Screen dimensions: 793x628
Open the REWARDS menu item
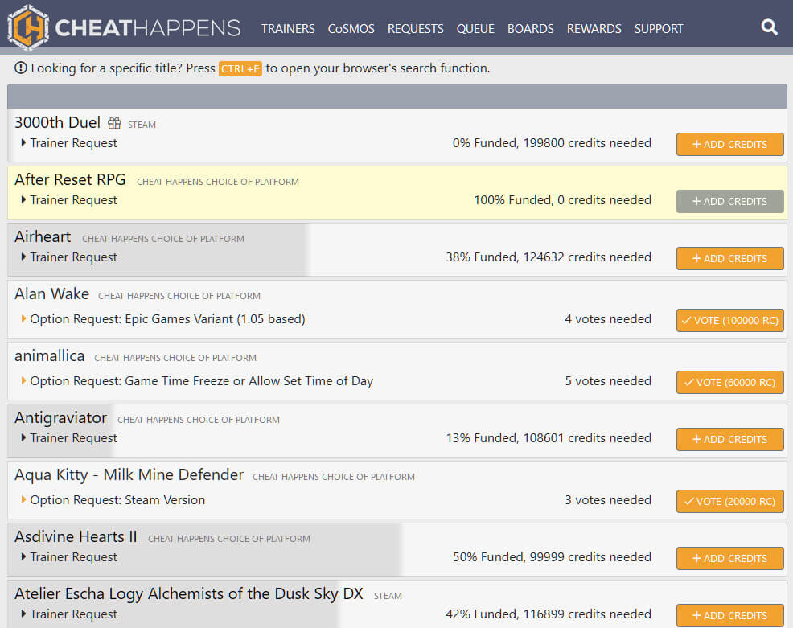pyautogui.click(x=594, y=29)
